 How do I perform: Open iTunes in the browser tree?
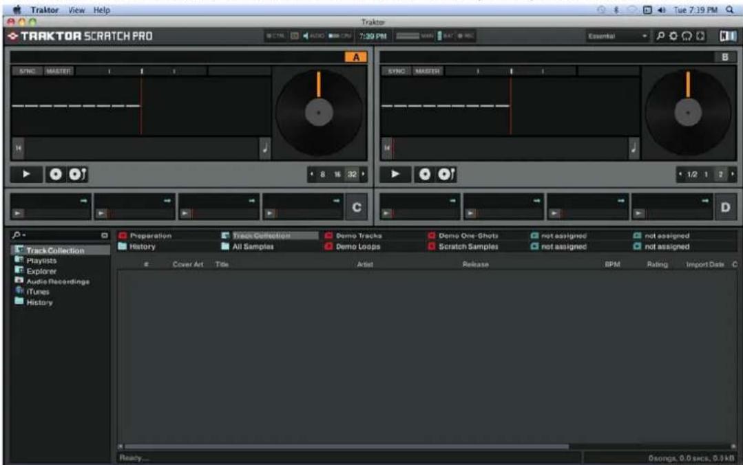coord(37,292)
